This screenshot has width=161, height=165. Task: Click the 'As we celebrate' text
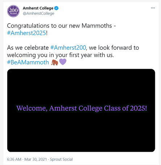click(x=28, y=48)
